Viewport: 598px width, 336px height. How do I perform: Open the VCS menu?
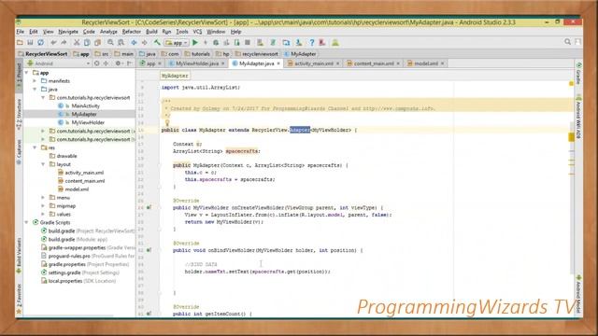(197, 32)
